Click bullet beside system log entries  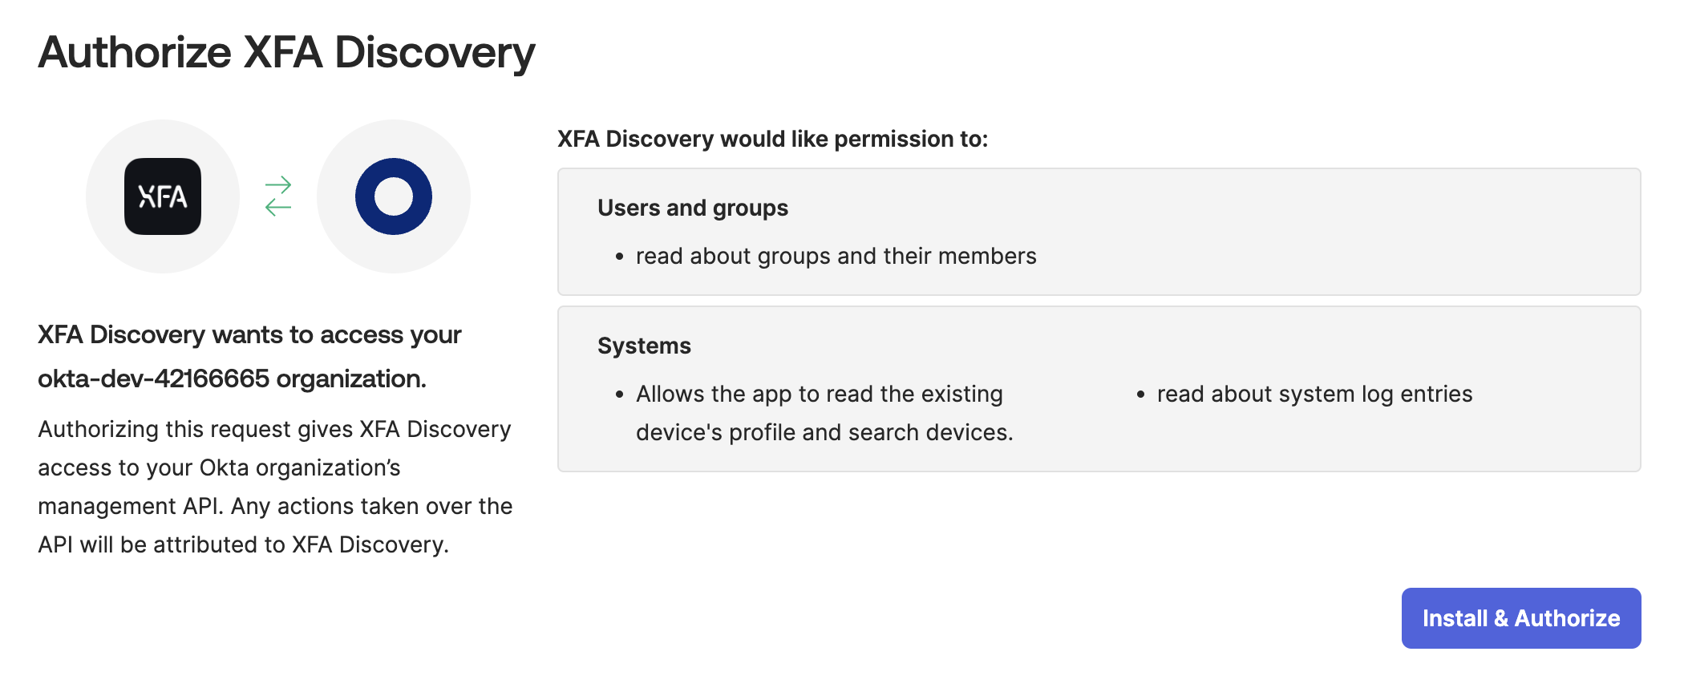point(1140,395)
